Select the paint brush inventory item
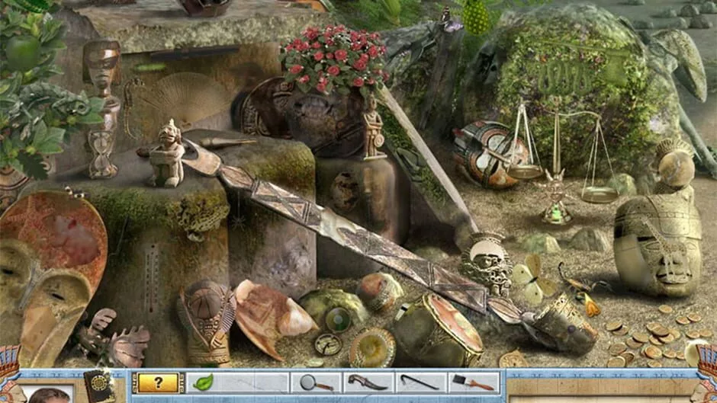Image resolution: width=717 pixels, height=403 pixels. (473, 382)
